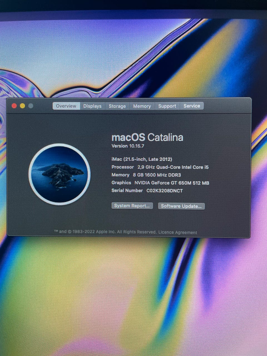Open the Displays tab
The image size is (267, 356).
click(x=92, y=106)
